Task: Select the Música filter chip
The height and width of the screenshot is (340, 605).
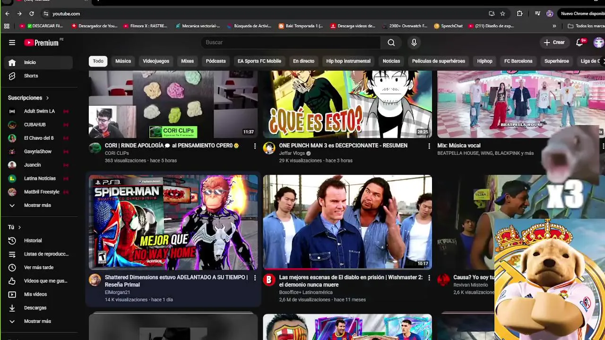Action: tap(123, 61)
